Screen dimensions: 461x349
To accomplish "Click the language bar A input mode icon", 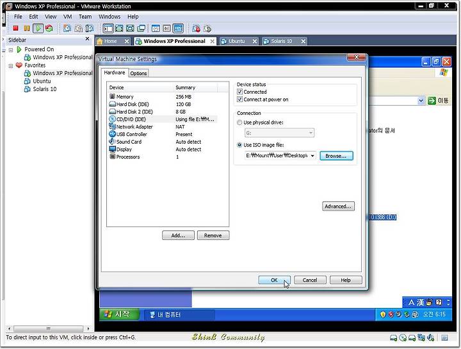I will coord(412,302).
